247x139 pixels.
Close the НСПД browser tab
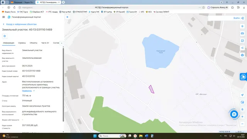click(x=59, y=2)
